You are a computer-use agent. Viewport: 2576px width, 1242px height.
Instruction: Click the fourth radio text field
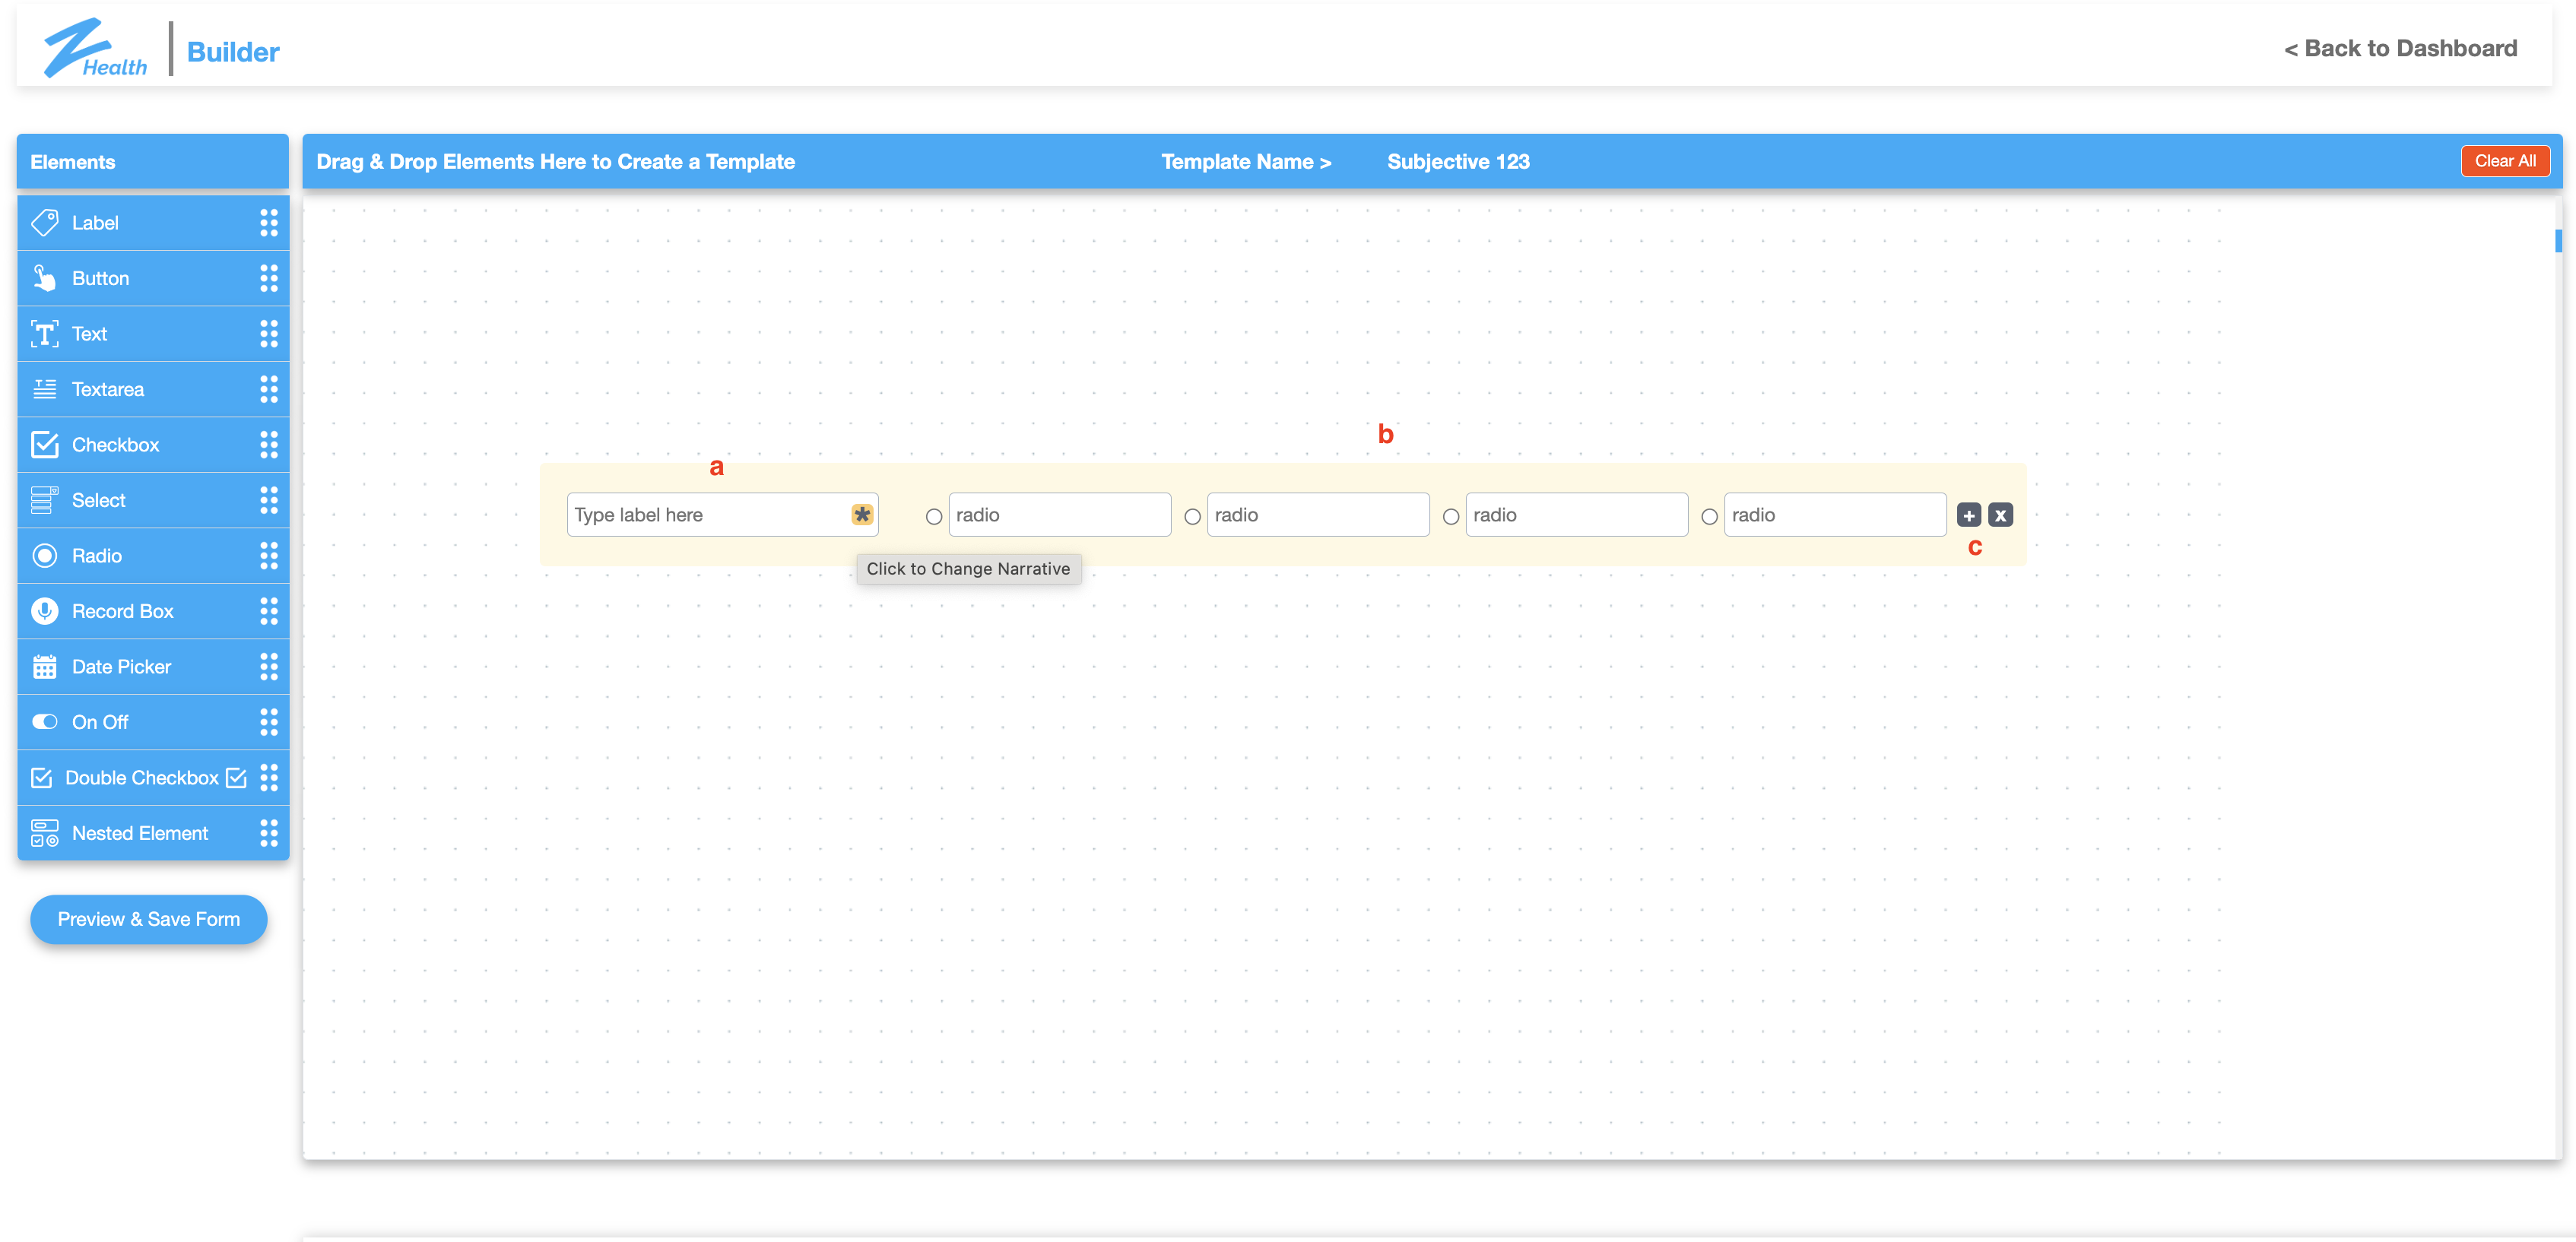1835,514
